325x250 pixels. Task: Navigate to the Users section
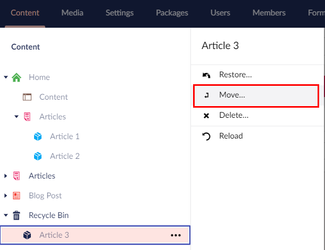pos(220,13)
